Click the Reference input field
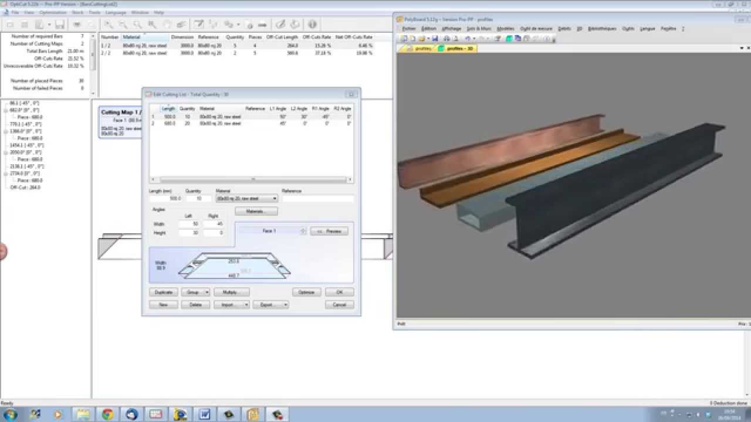Viewport: 751px width, 422px height. click(x=317, y=199)
